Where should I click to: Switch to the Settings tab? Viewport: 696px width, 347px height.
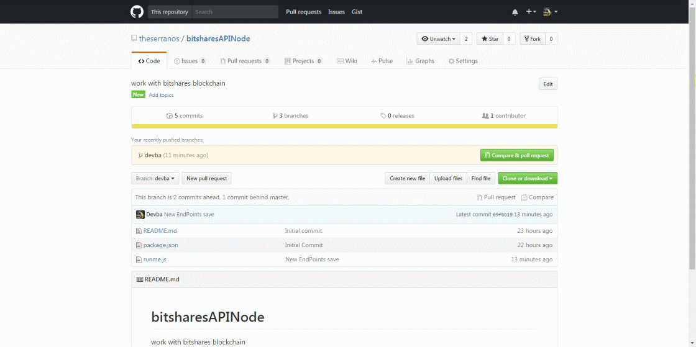(463, 61)
